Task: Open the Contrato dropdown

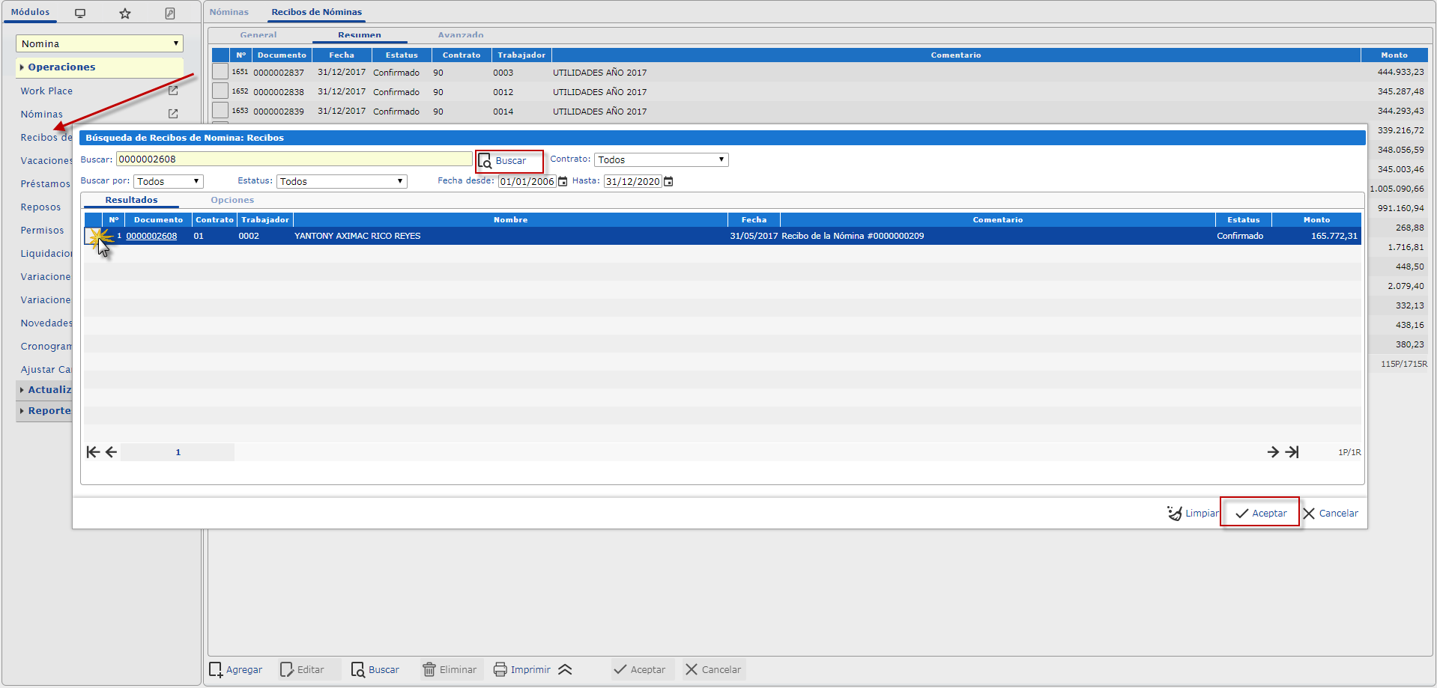Action: click(x=661, y=159)
